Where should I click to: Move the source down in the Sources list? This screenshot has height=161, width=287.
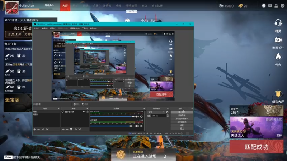point(80,129)
